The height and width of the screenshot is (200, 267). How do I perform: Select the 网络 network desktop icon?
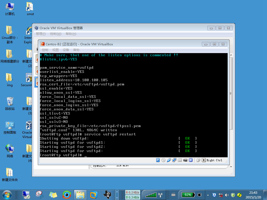click(x=10, y=151)
